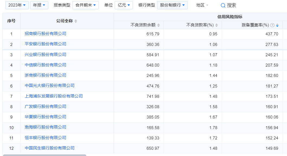Change the 亿元 unit dropdown
The height and width of the screenshot is (156, 287).
[x=124, y=5]
